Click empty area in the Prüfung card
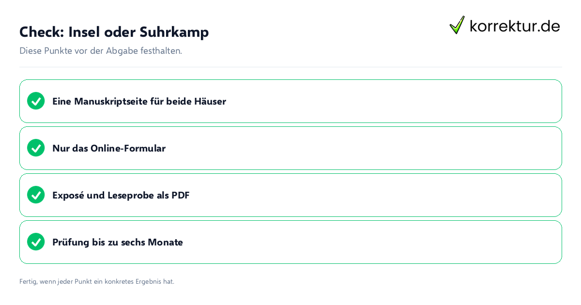The width and height of the screenshot is (581, 305). (373, 242)
